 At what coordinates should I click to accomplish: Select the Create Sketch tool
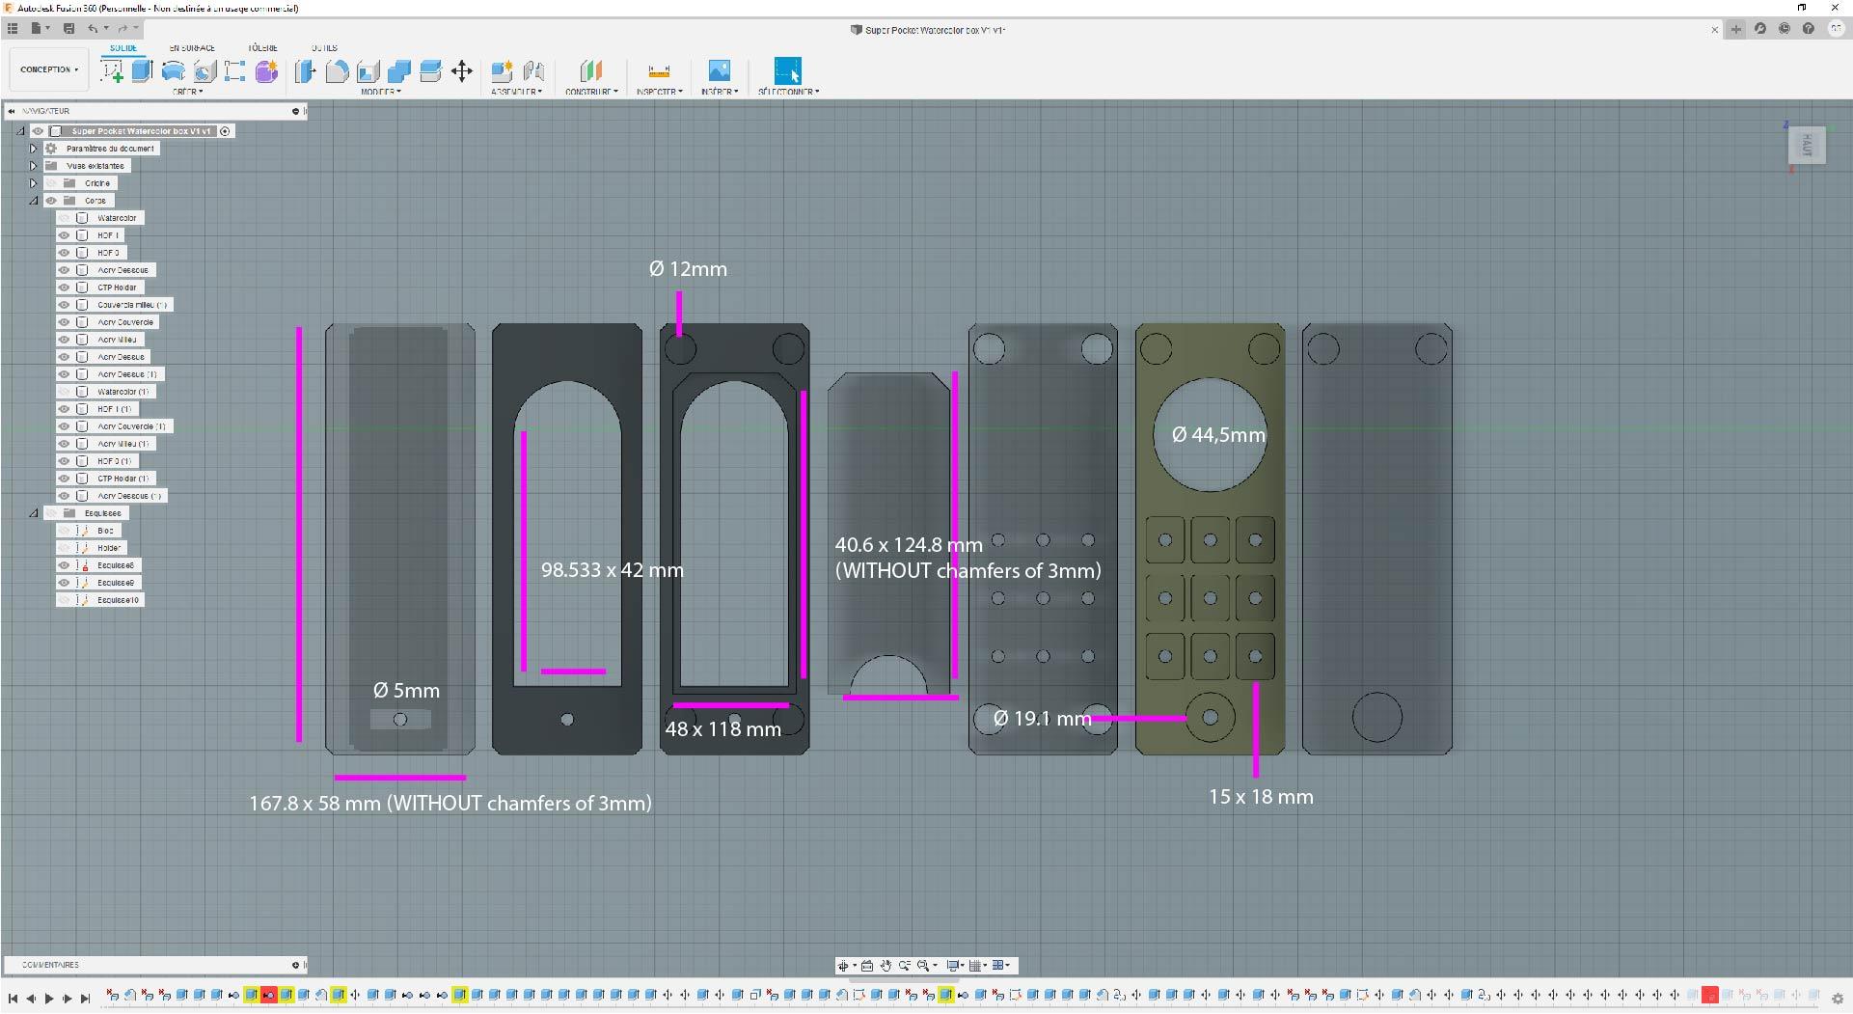pos(112,70)
